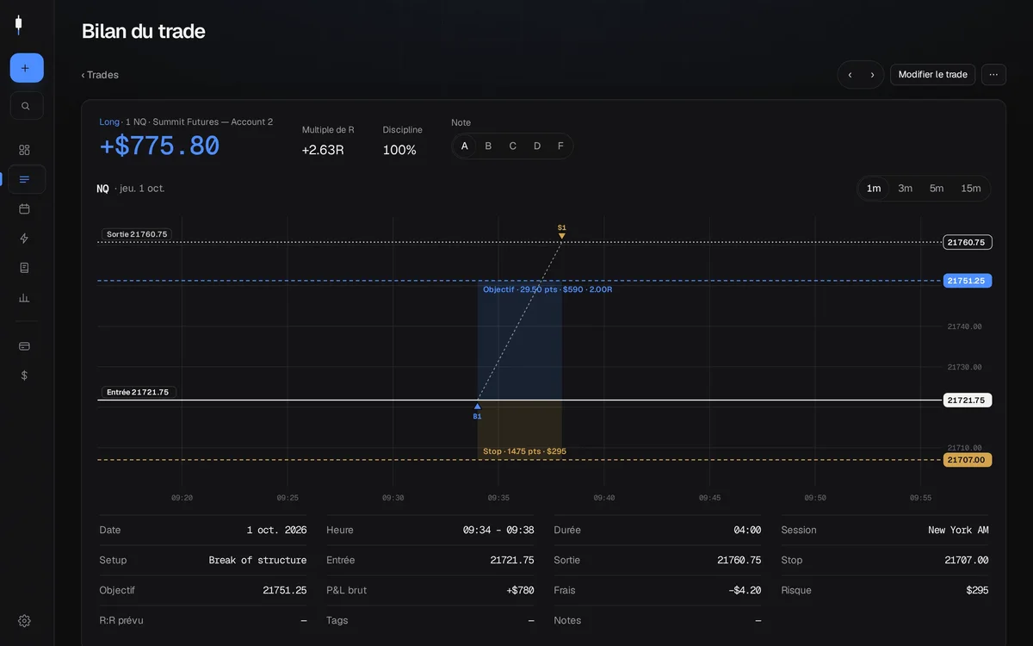Click the blue 21751.25 price tag

pyautogui.click(x=968, y=281)
